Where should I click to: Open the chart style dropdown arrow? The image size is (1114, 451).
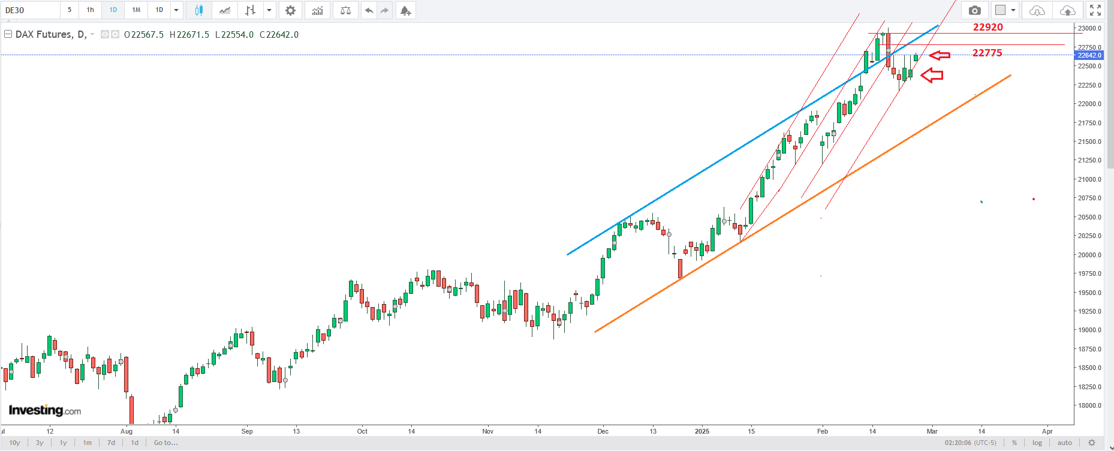click(269, 10)
